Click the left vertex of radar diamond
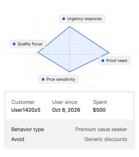 (x=38, y=52)
